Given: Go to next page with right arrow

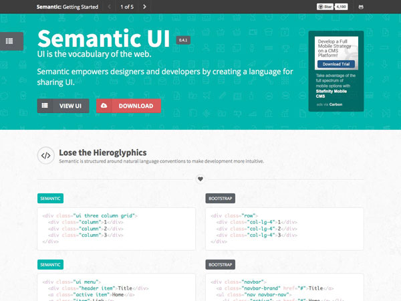Looking at the screenshot, I should pyautogui.click(x=145, y=7).
